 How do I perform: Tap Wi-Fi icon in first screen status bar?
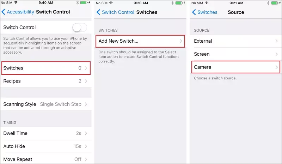tap(16, 2)
